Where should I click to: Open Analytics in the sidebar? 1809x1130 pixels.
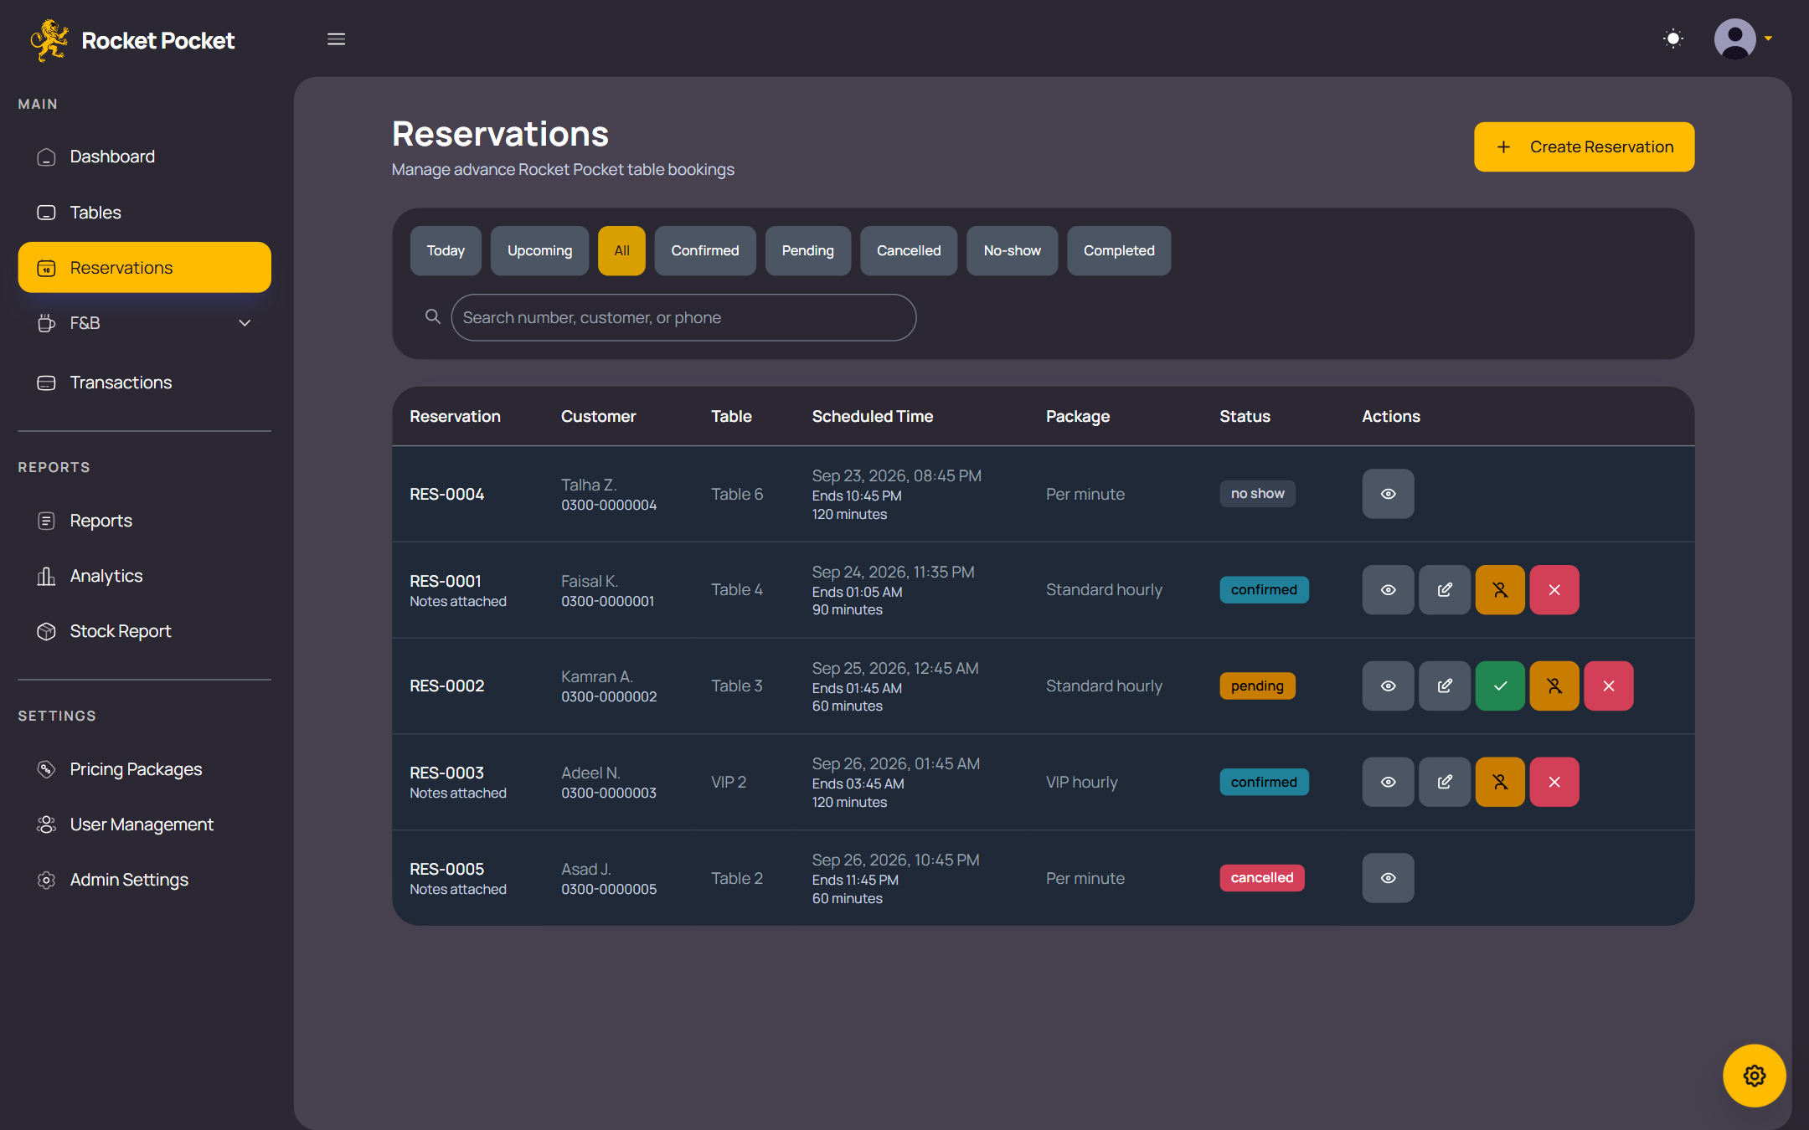pyautogui.click(x=144, y=576)
